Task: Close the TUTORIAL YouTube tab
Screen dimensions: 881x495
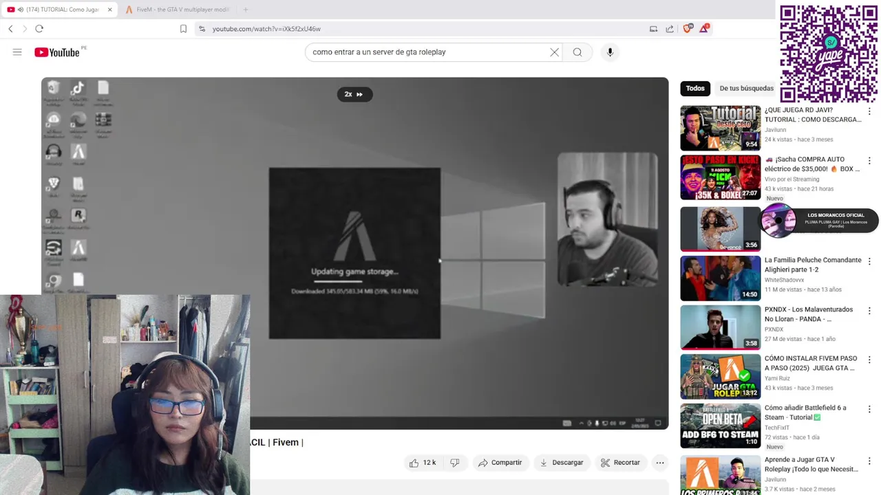Action: click(x=109, y=10)
